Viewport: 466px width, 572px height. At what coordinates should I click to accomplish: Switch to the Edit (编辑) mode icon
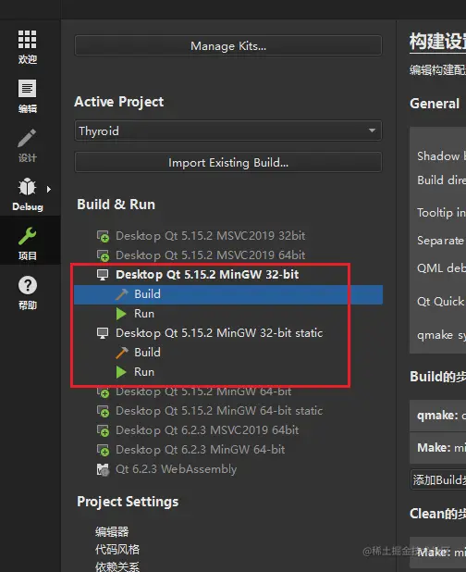(x=28, y=89)
